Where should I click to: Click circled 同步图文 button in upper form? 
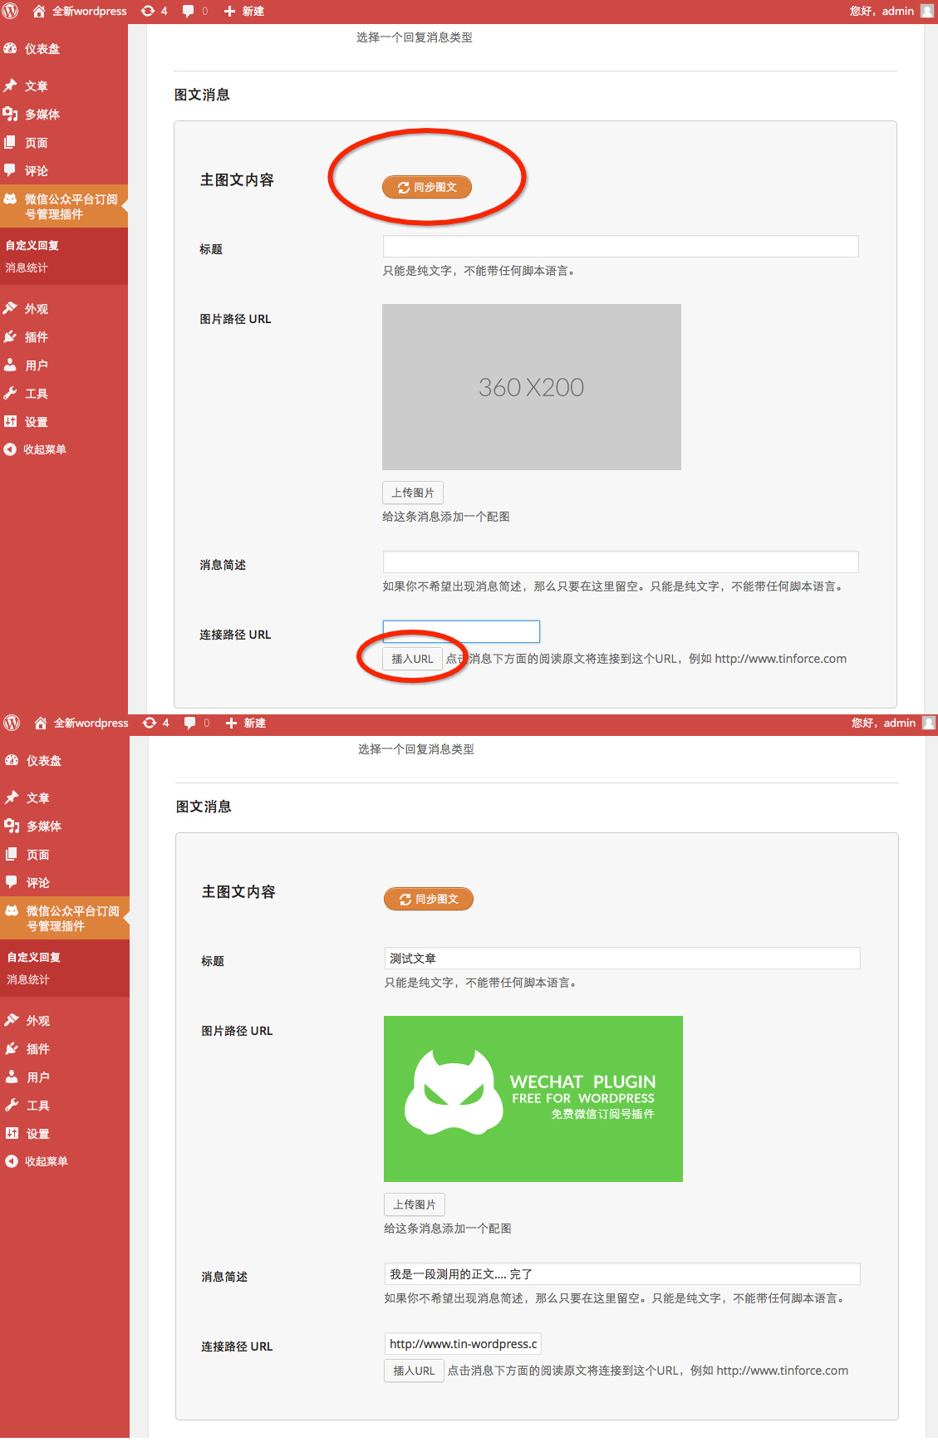click(x=427, y=187)
